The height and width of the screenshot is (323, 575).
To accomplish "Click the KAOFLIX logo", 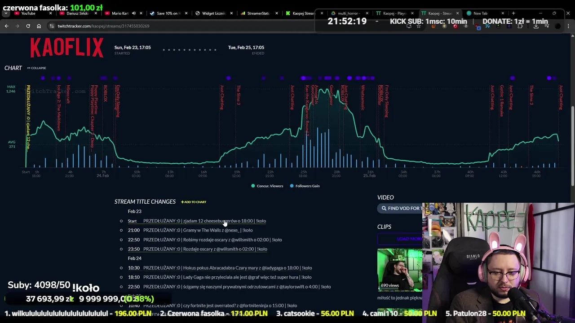I will coord(66,48).
